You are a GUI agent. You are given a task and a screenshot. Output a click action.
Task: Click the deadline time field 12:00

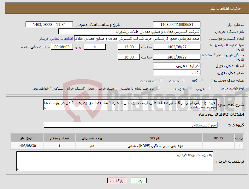(x=129, y=47)
